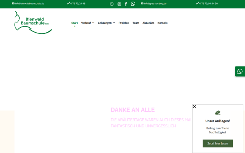Click the DANKE AN ALLE heading
245x153 pixels.
tap(133, 110)
